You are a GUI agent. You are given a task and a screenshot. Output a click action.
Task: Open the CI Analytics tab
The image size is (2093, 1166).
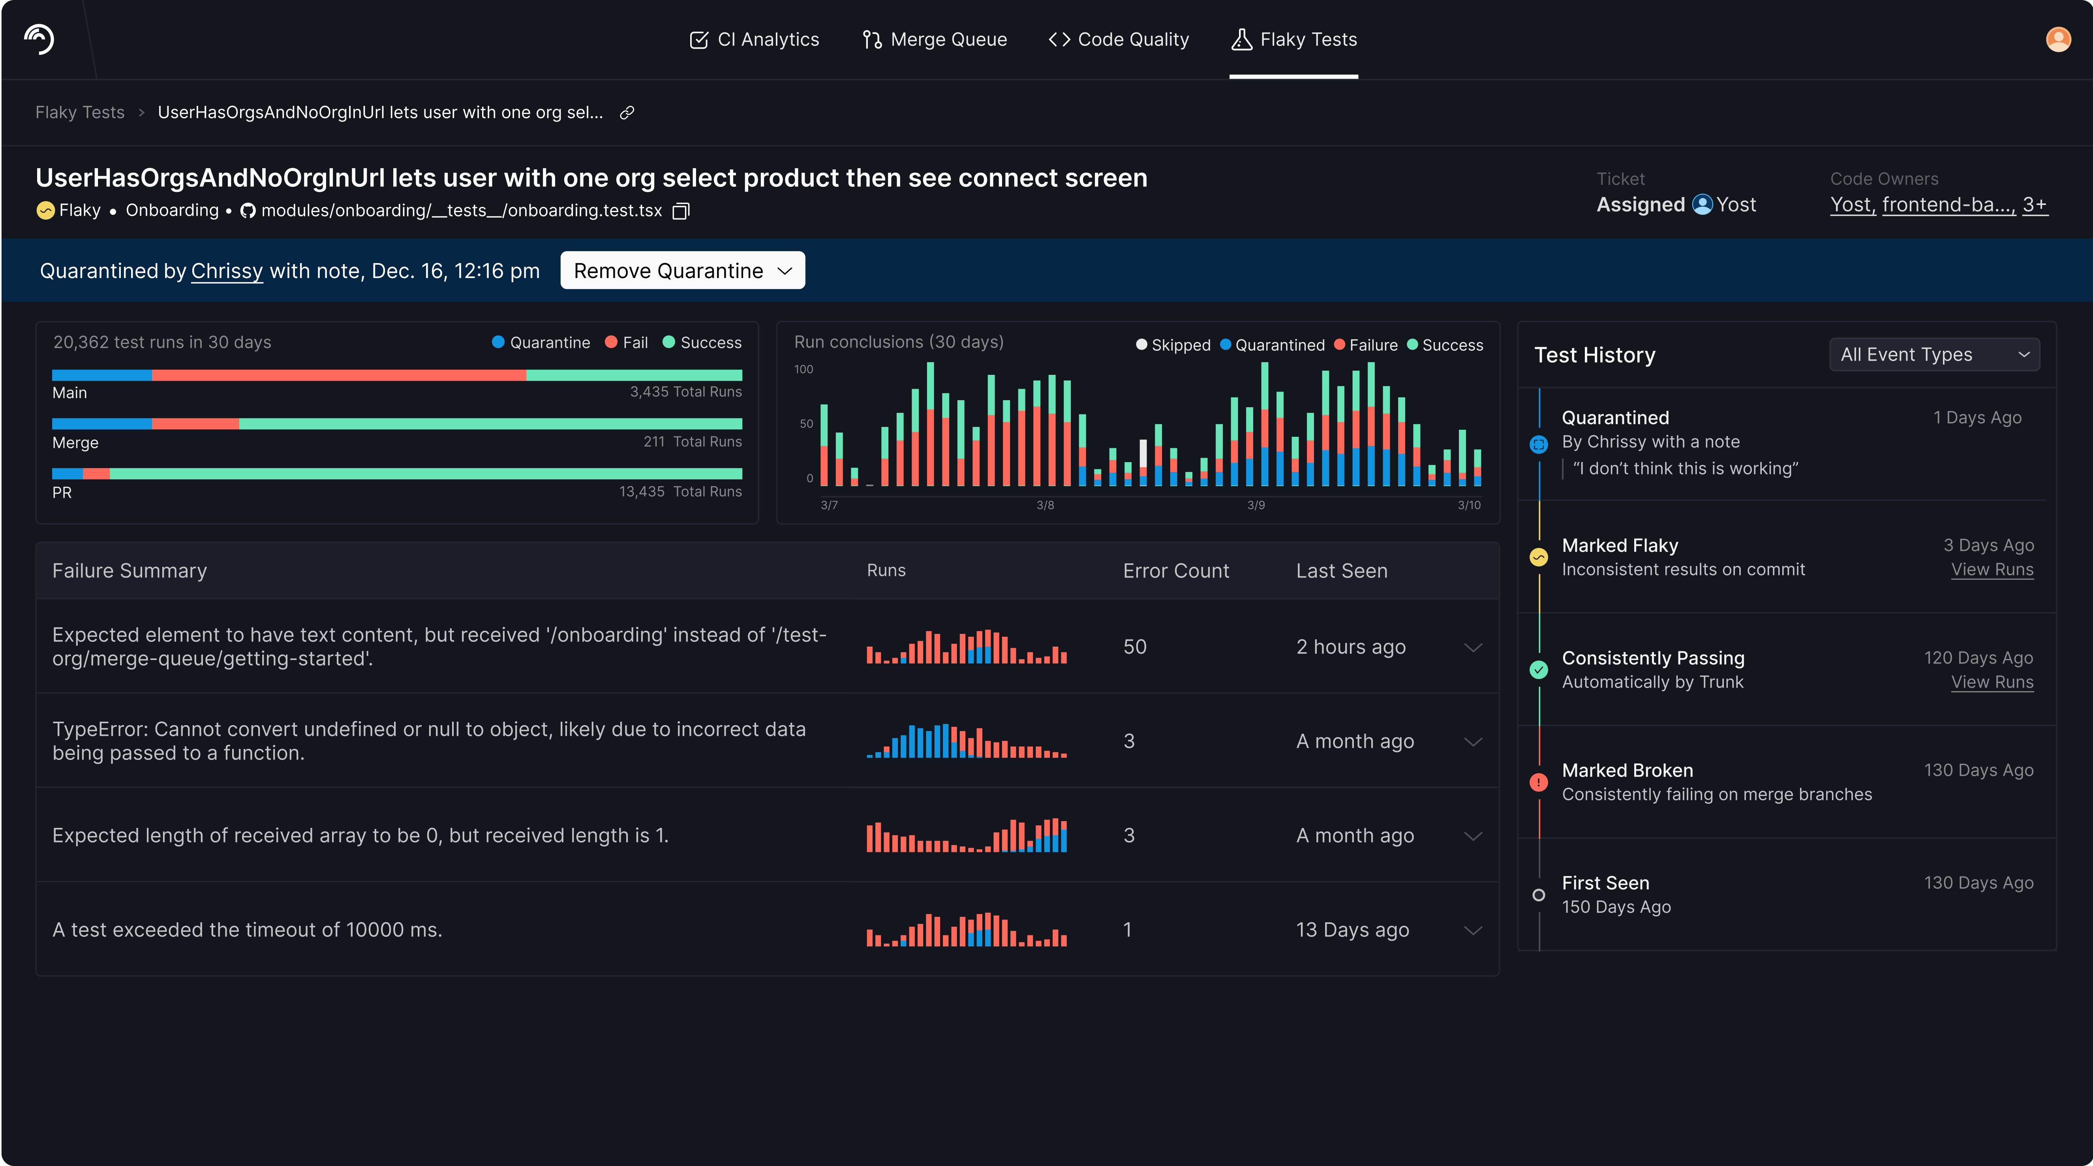(754, 40)
